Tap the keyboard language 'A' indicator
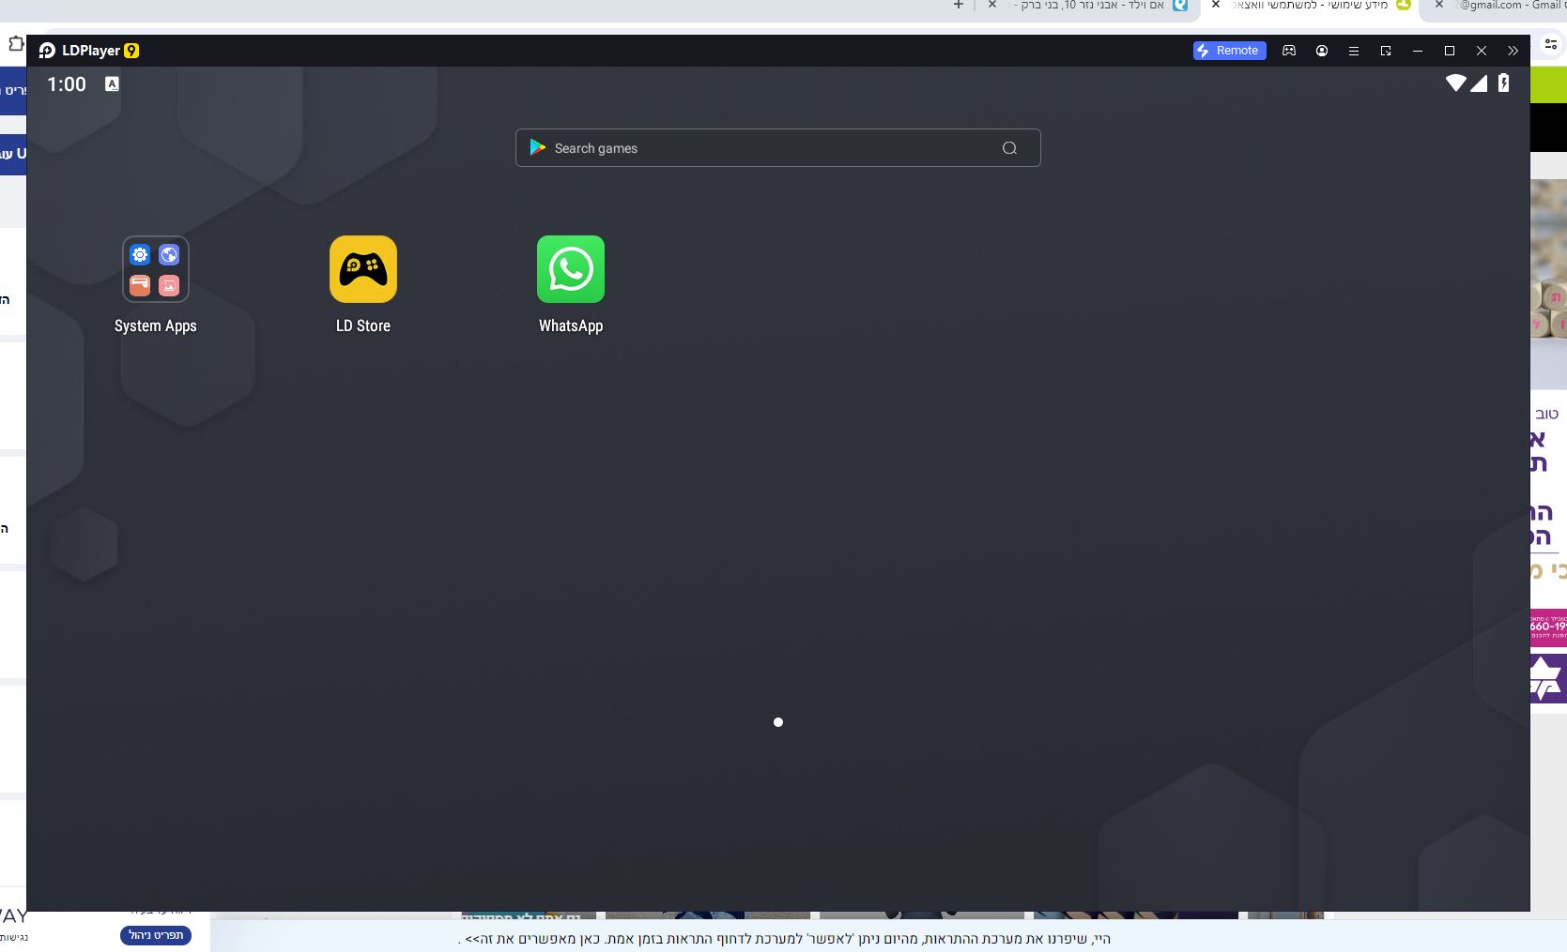The width and height of the screenshot is (1567, 952). tap(112, 83)
